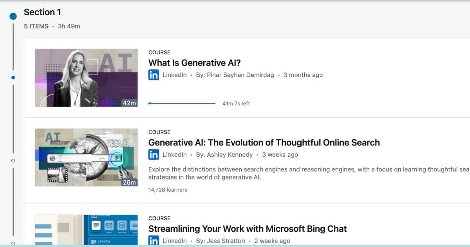Click the Section 1 heading
Viewport: 470px width, 247px height.
point(42,12)
